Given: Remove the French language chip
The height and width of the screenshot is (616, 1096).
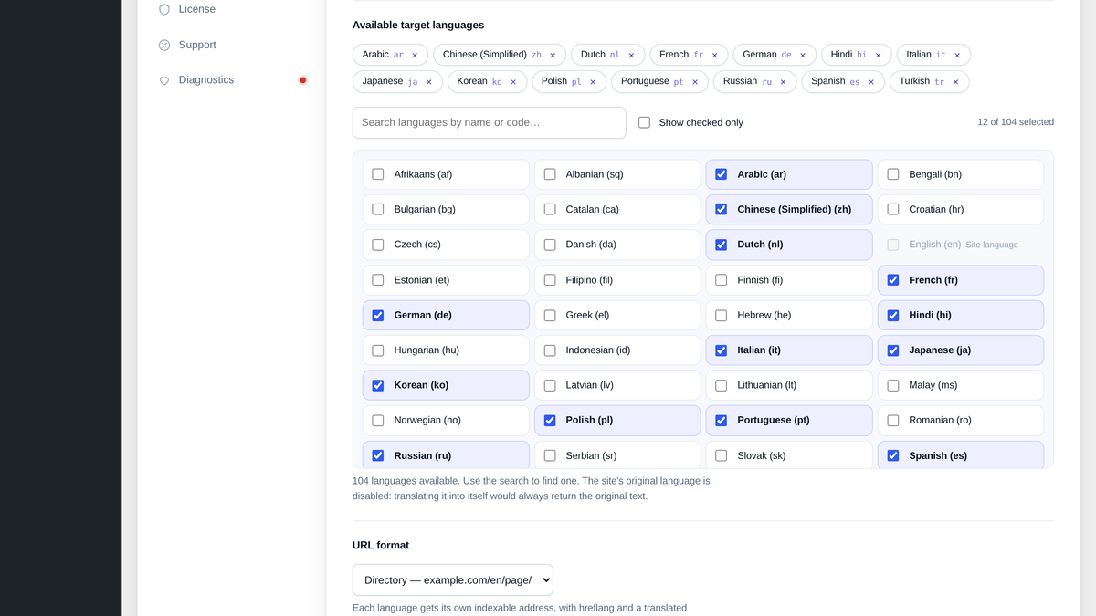Looking at the screenshot, I should 714,56.
